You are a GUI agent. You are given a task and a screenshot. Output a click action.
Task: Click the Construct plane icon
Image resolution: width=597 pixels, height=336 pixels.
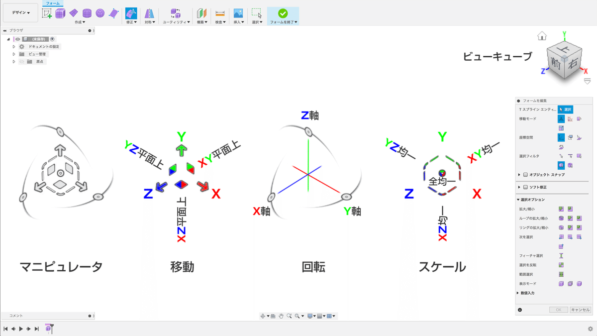click(201, 13)
